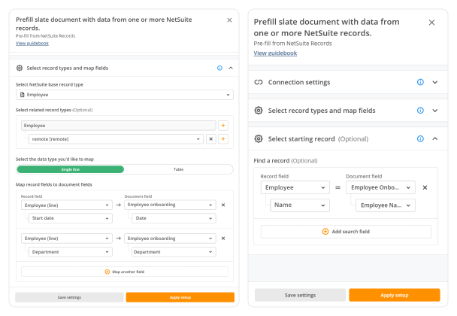Open the Name record field dropdown

[x=300, y=205]
